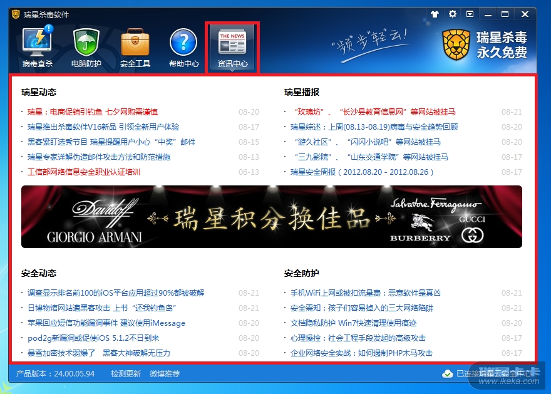Click the 瑞星动态 section heading
This screenshot has width=551, height=394.
[39, 93]
